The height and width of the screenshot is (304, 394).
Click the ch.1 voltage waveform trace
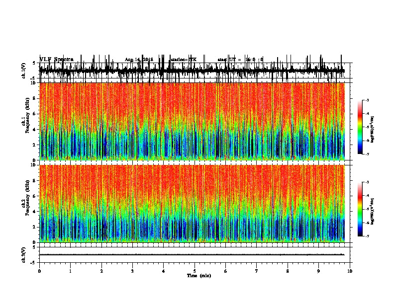[192, 71]
